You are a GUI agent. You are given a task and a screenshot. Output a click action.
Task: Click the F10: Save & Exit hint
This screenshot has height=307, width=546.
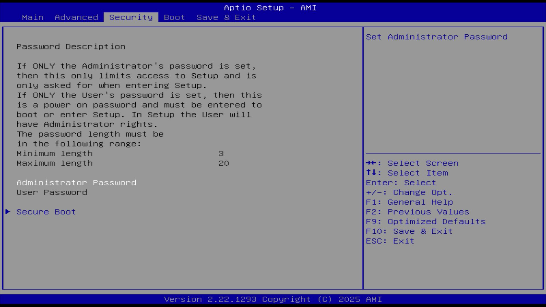(409, 231)
